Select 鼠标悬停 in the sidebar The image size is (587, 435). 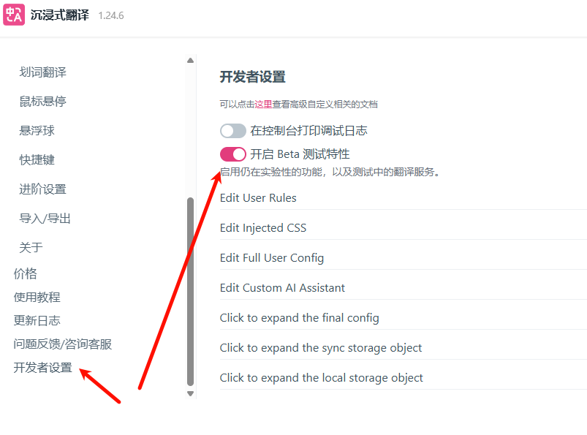coord(43,102)
